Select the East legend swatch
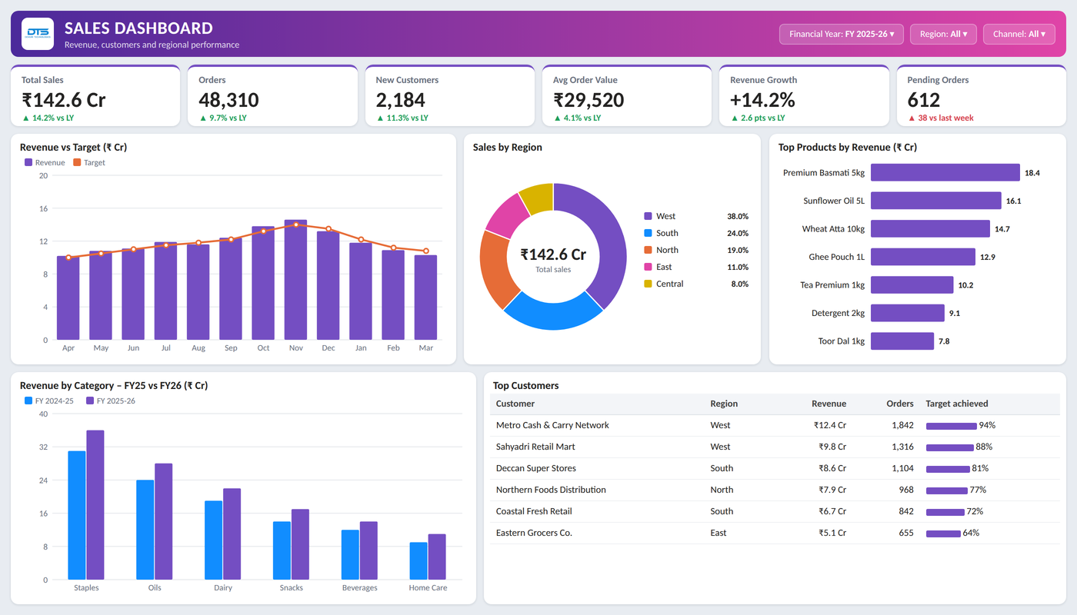The height and width of the screenshot is (615, 1077). tap(648, 268)
